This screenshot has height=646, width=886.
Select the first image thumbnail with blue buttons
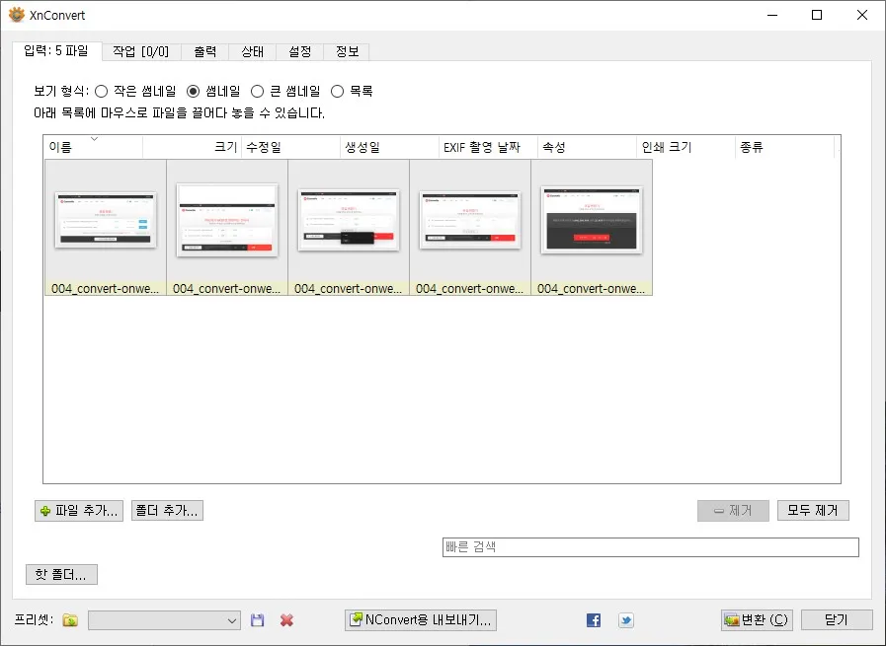(106, 227)
